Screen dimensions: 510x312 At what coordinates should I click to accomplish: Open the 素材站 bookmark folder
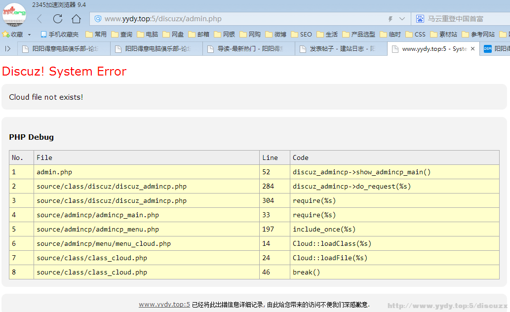point(444,34)
